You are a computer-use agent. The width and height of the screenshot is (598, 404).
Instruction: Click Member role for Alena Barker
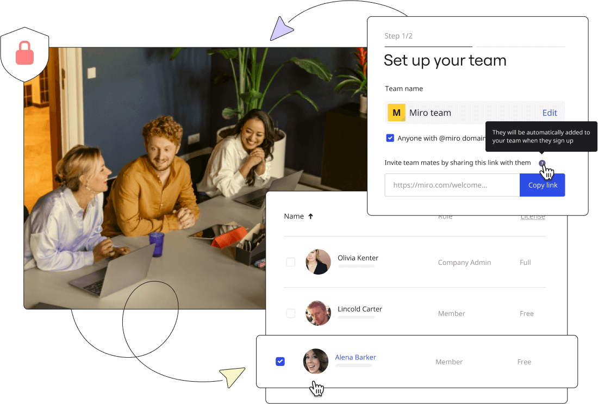(449, 362)
